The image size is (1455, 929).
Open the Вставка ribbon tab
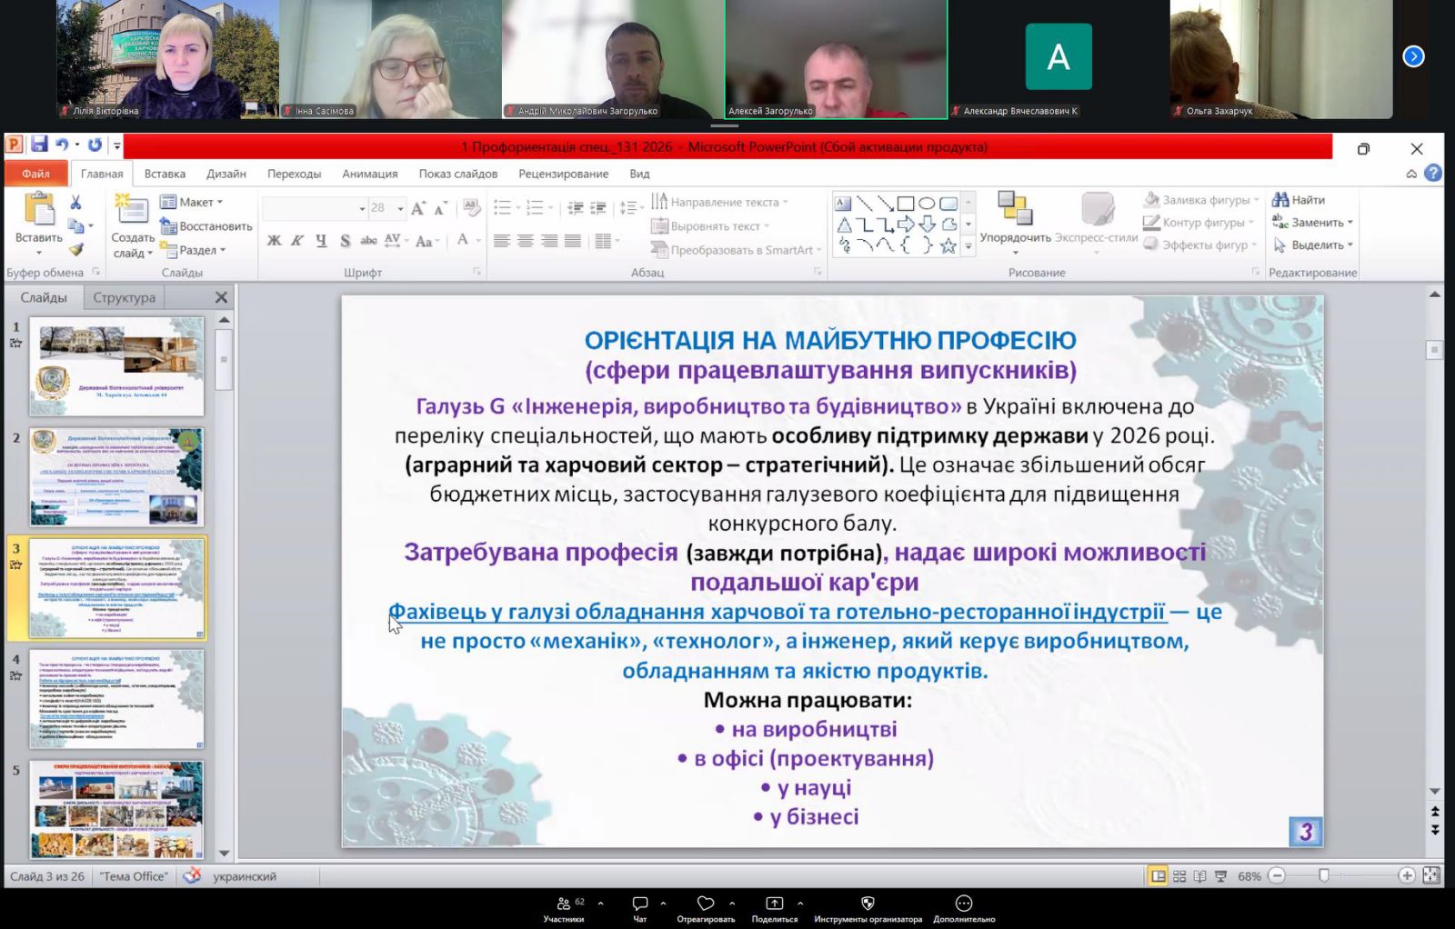(165, 174)
